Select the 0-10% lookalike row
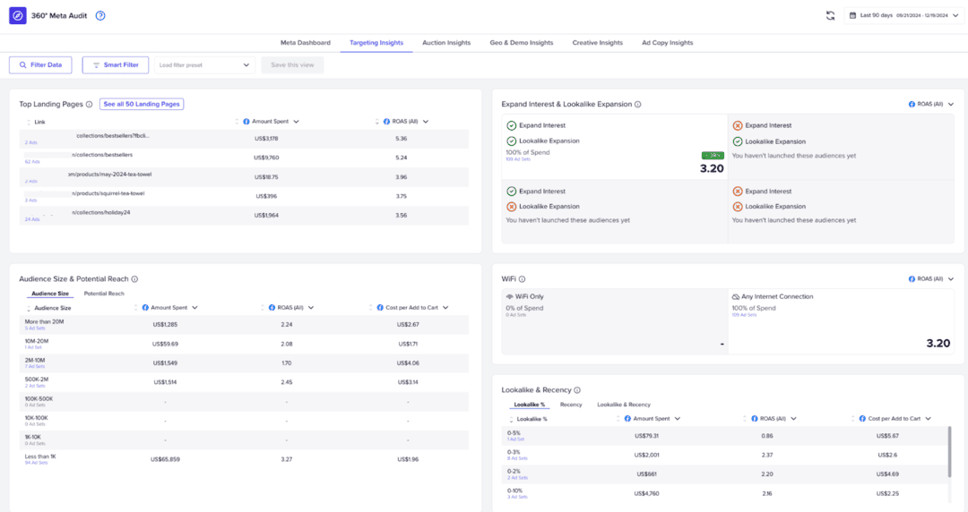The image size is (968, 512). [x=725, y=493]
